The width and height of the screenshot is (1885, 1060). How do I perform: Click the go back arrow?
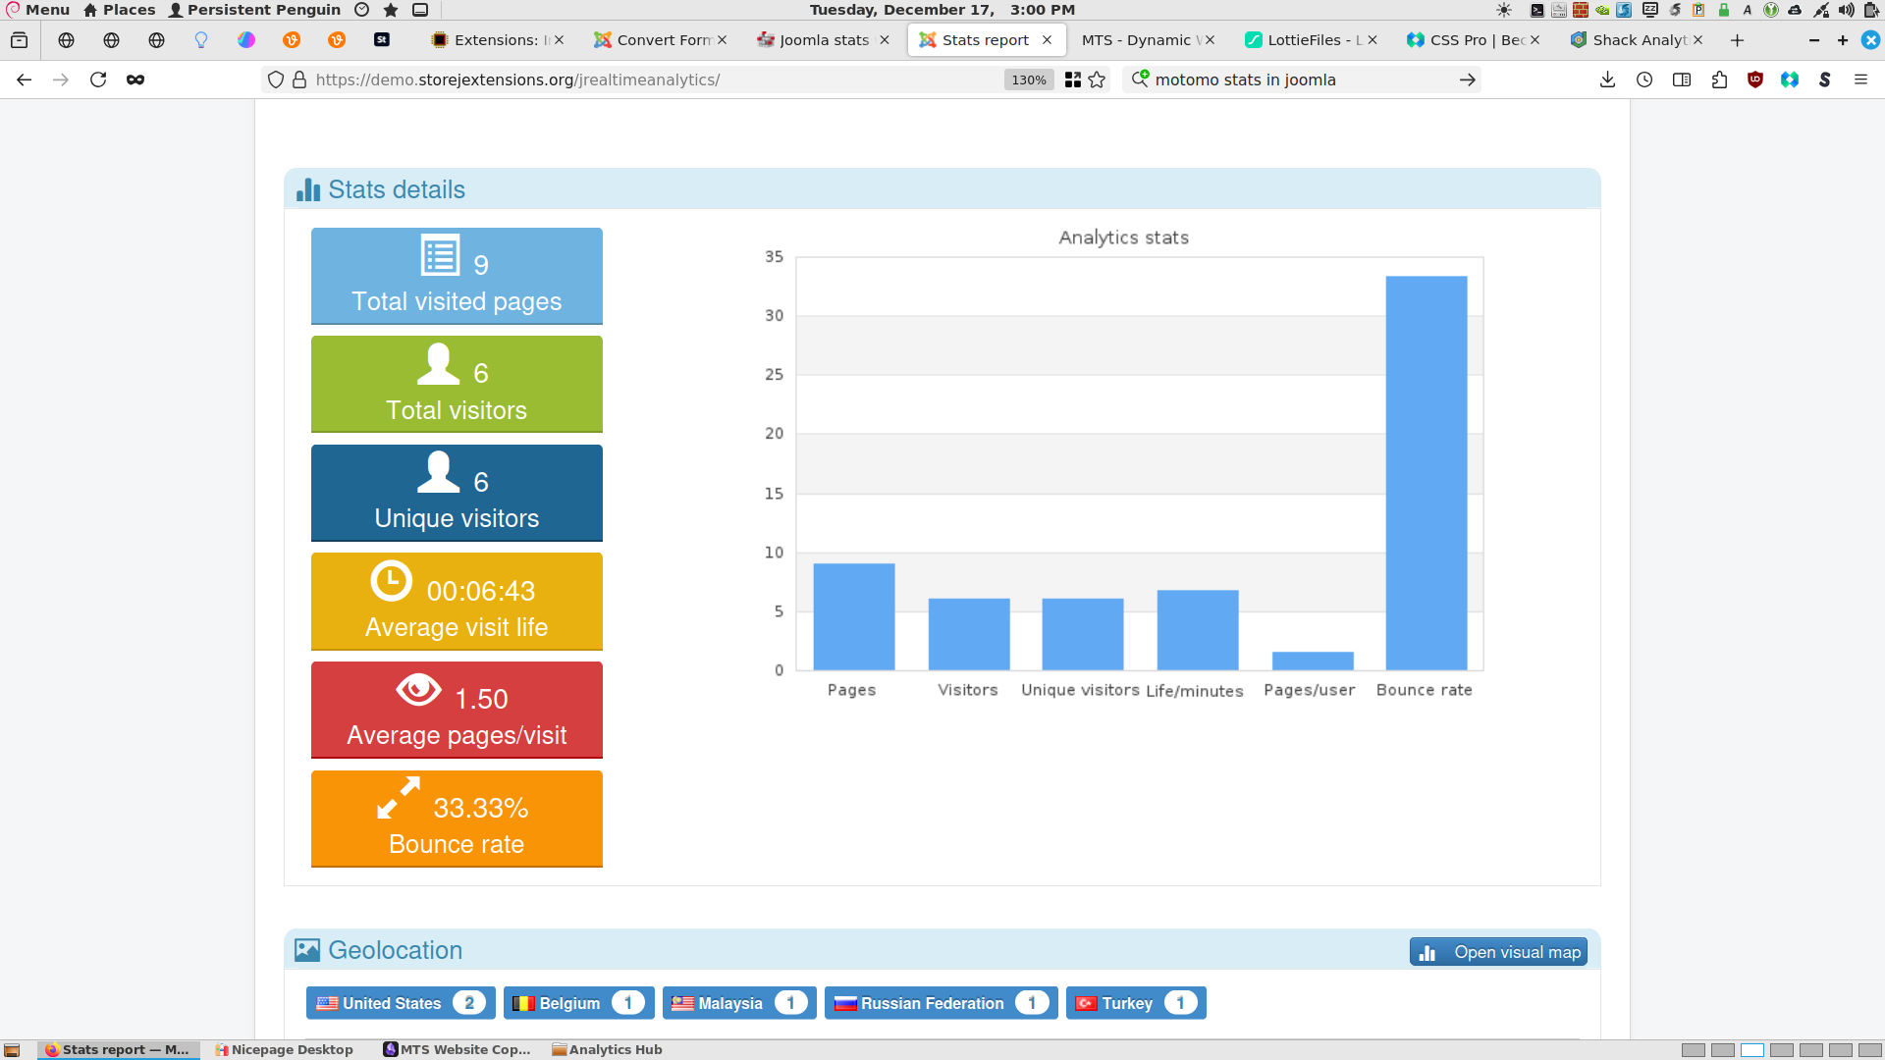[25, 79]
